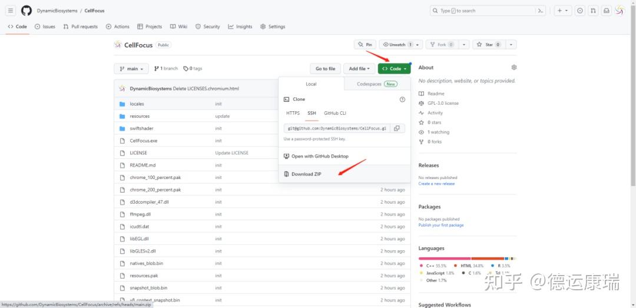This screenshot has height=308, width=636.
Task: Open the 0 tags link
Action: tap(193, 68)
